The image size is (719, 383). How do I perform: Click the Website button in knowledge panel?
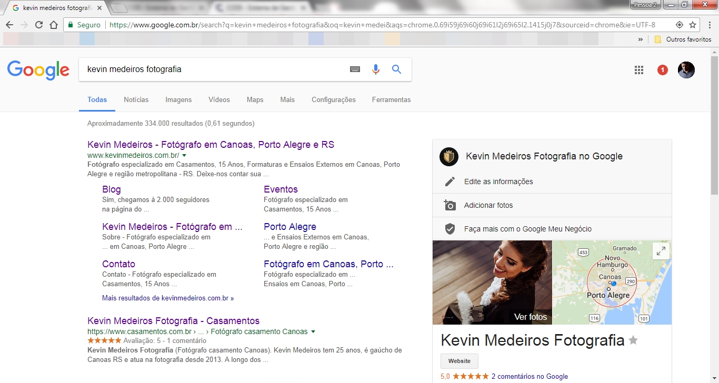(x=460, y=361)
